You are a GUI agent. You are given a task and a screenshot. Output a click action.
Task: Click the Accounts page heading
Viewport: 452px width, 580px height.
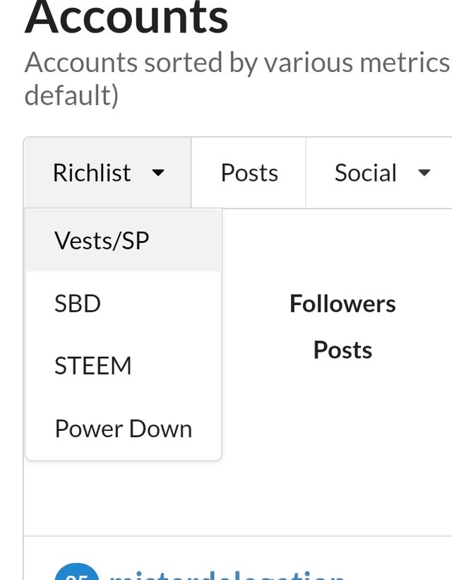127,18
